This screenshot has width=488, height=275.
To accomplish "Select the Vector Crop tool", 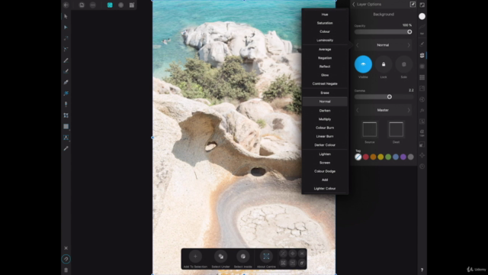I will coord(66,115).
